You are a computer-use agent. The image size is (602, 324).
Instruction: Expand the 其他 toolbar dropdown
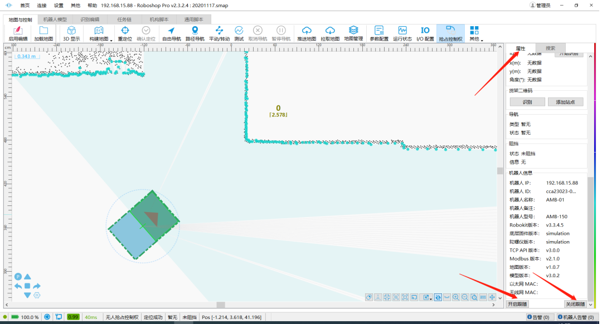[x=481, y=40]
